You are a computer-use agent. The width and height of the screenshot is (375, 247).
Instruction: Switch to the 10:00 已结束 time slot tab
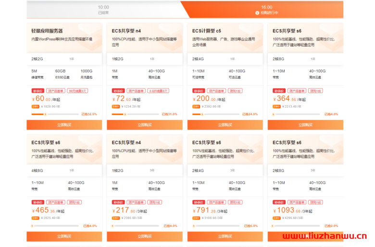103,10
